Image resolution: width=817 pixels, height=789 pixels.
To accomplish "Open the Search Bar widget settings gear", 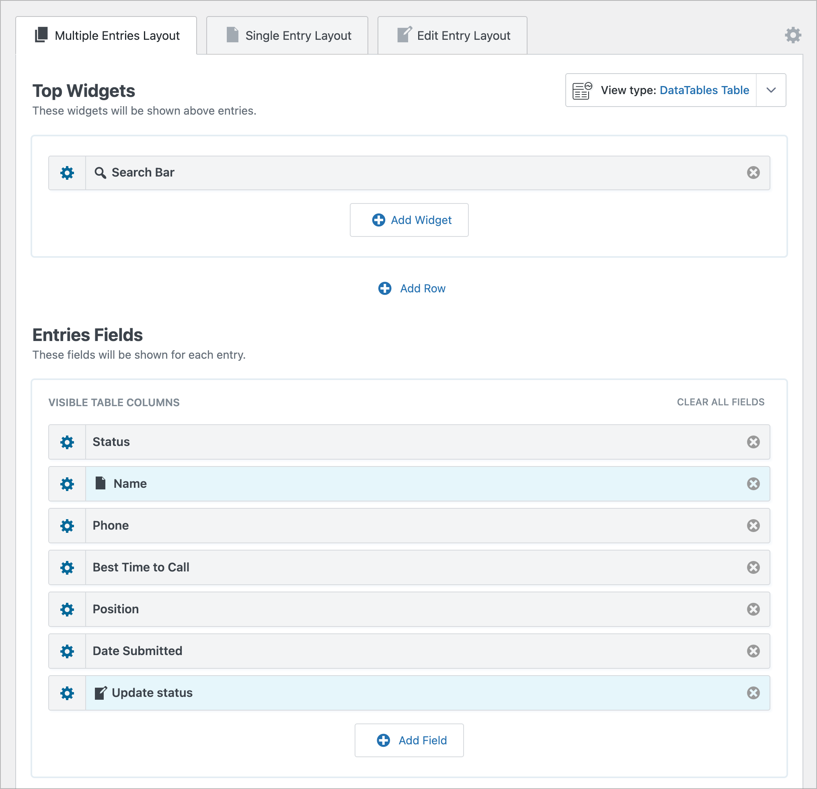I will coord(67,173).
